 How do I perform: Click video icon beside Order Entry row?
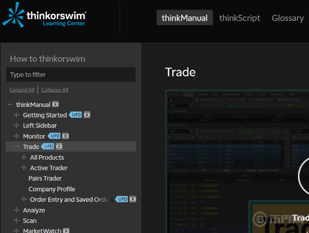(x=133, y=199)
